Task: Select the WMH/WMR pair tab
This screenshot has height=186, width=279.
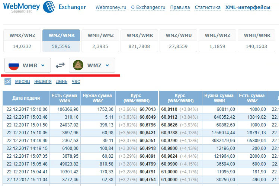Action: pyautogui.click(x=257, y=41)
